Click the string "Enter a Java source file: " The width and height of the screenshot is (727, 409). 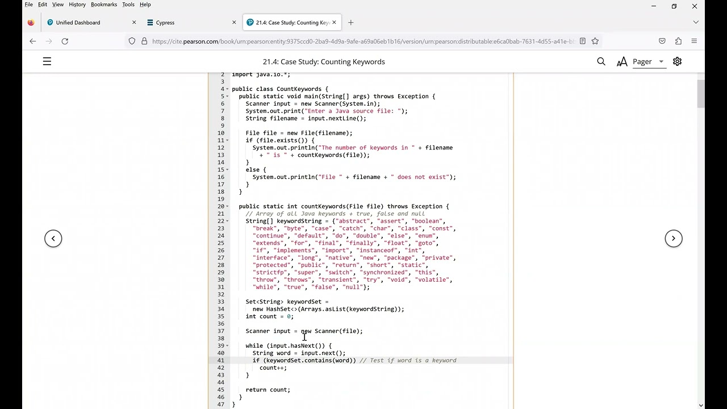tap(354, 111)
